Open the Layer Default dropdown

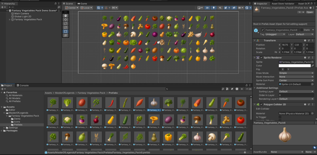click(304, 34)
